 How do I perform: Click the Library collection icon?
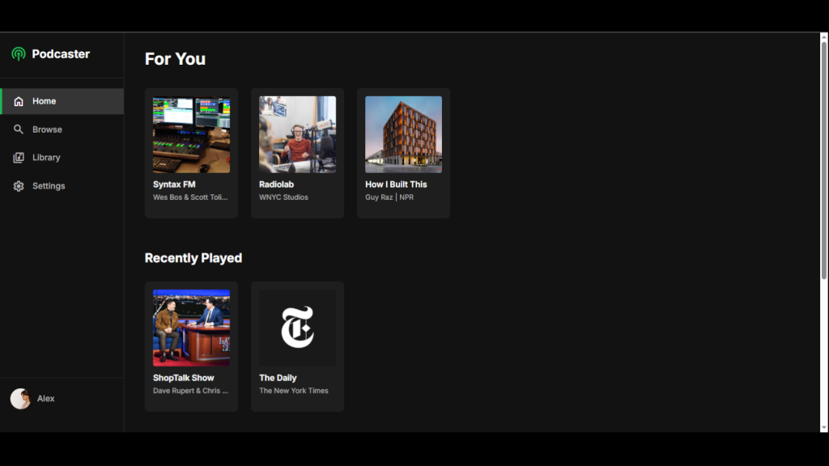19,158
